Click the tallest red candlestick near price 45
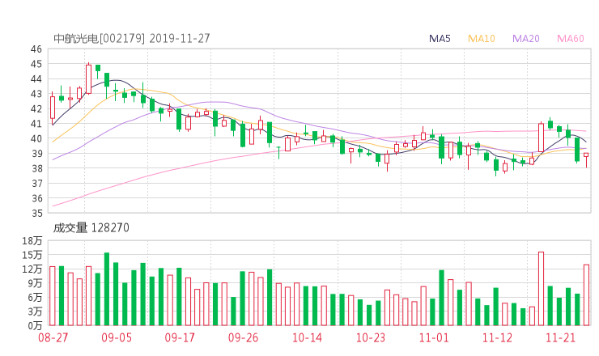The width and height of the screenshot is (599, 356). [x=88, y=79]
